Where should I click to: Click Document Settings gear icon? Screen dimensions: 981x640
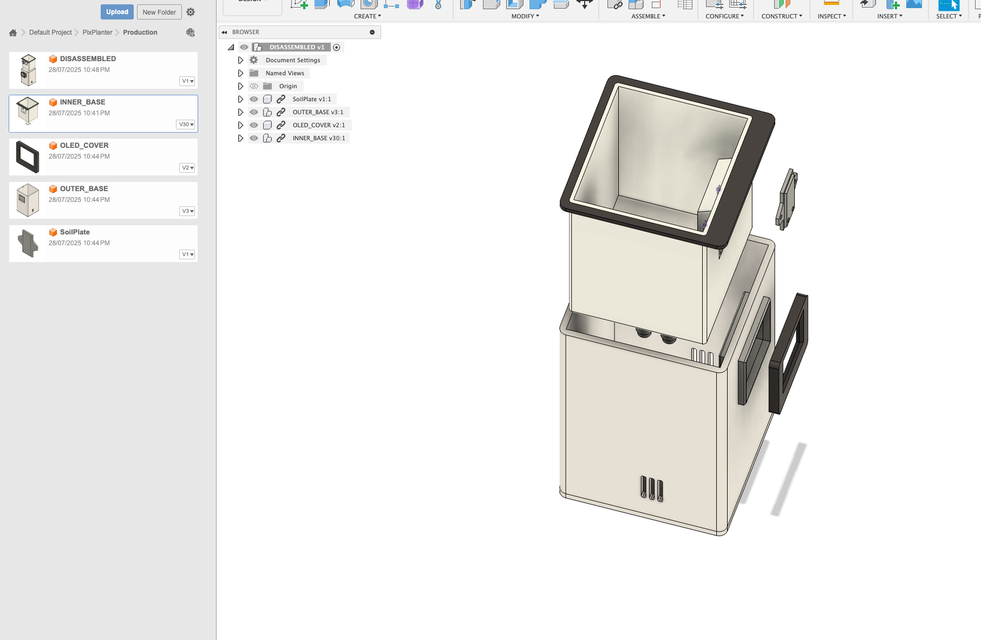coord(254,60)
